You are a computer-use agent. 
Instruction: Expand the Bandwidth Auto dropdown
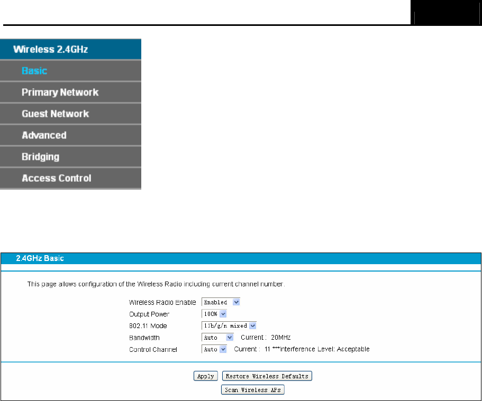(217, 338)
